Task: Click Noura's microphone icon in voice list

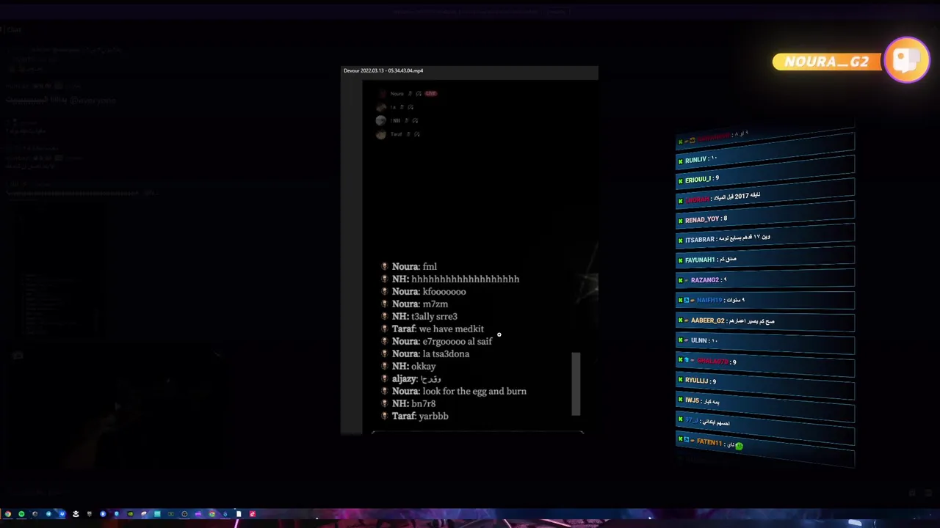Action: coord(410,94)
